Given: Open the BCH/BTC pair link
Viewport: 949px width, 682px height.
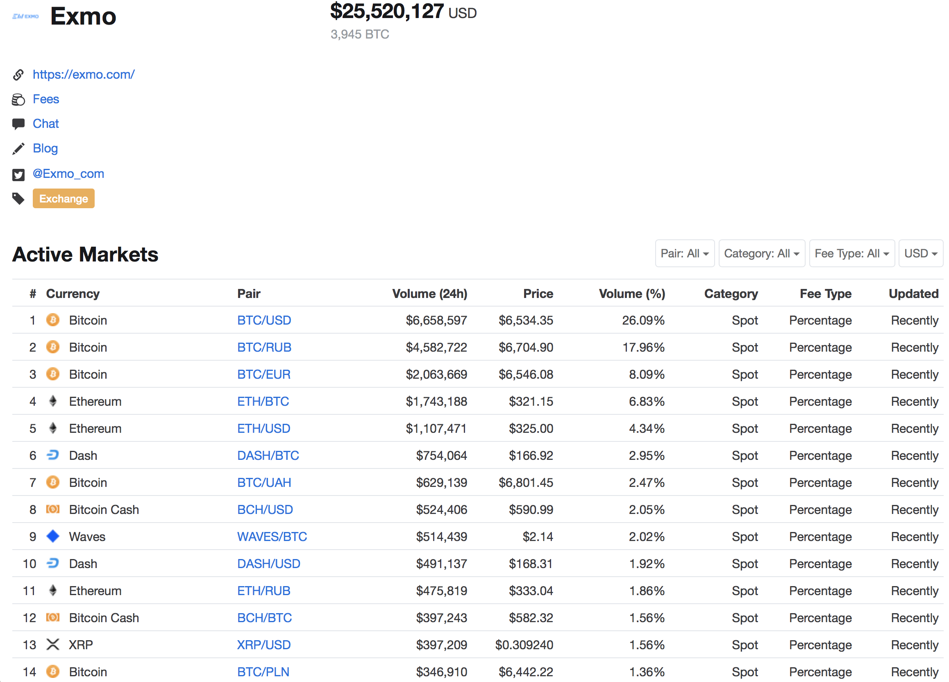Looking at the screenshot, I should click(x=264, y=618).
